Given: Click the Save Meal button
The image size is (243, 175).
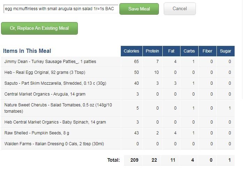Looking at the screenshot, I should coord(139,9).
